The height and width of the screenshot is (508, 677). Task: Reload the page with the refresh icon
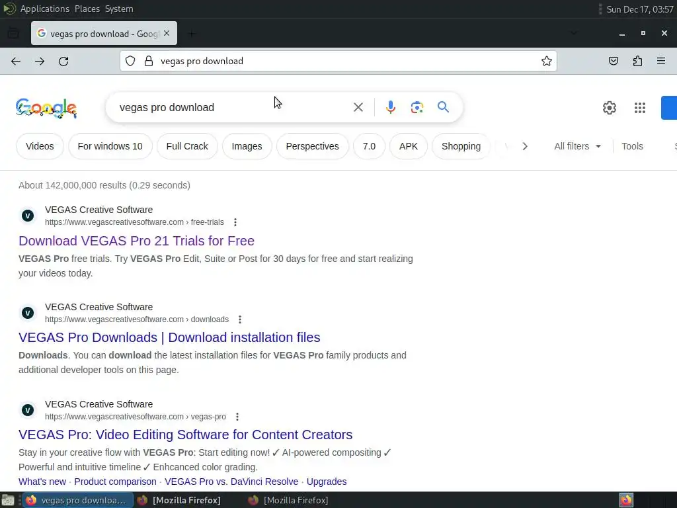pyautogui.click(x=63, y=62)
